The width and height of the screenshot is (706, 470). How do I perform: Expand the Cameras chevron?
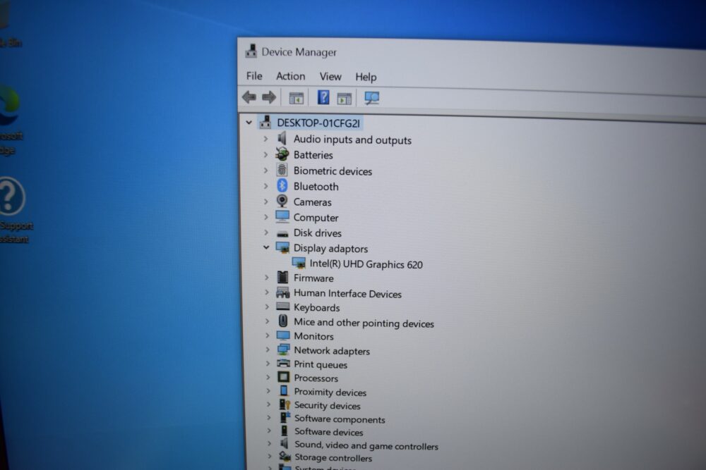(x=265, y=202)
